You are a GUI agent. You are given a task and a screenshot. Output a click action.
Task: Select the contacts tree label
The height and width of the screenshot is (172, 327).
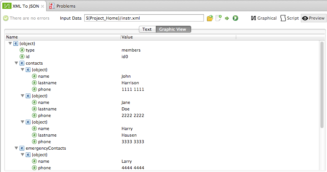click(x=34, y=63)
